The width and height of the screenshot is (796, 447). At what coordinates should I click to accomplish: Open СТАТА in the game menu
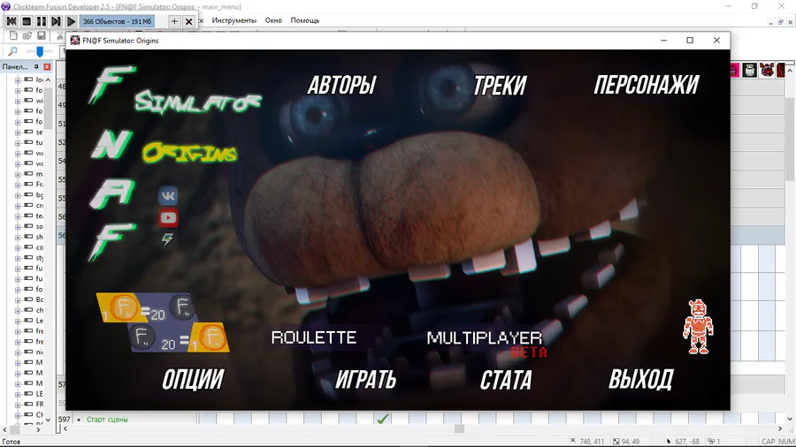506,380
